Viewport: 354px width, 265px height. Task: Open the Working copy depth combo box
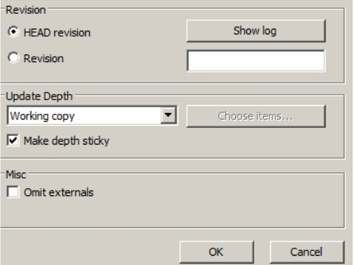tap(92, 116)
